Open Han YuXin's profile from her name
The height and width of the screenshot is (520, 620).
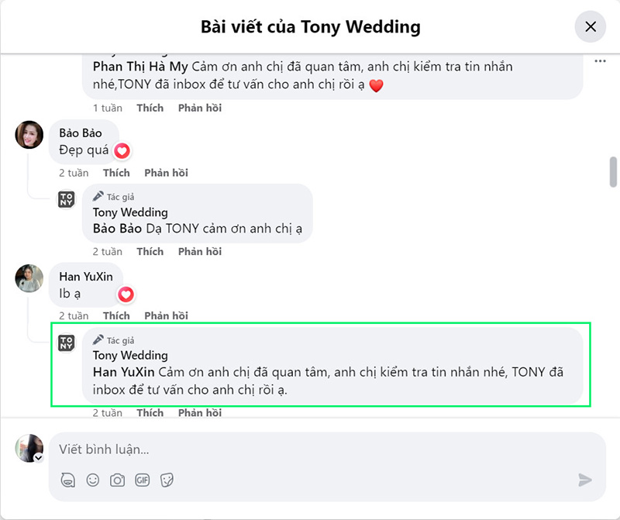click(86, 277)
